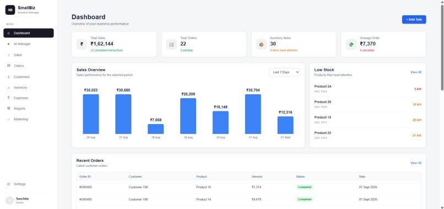
Task: Click the 28 Aug sales bar
Action: [156, 129]
